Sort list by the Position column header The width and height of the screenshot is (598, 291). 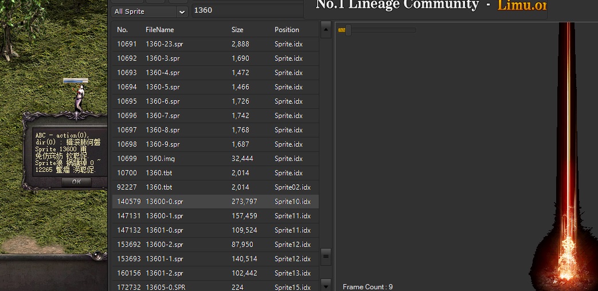click(x=287, y=30)
